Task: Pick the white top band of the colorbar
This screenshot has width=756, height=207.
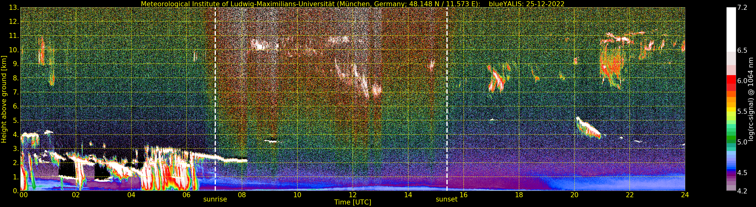Action: (x=731, y=30)
